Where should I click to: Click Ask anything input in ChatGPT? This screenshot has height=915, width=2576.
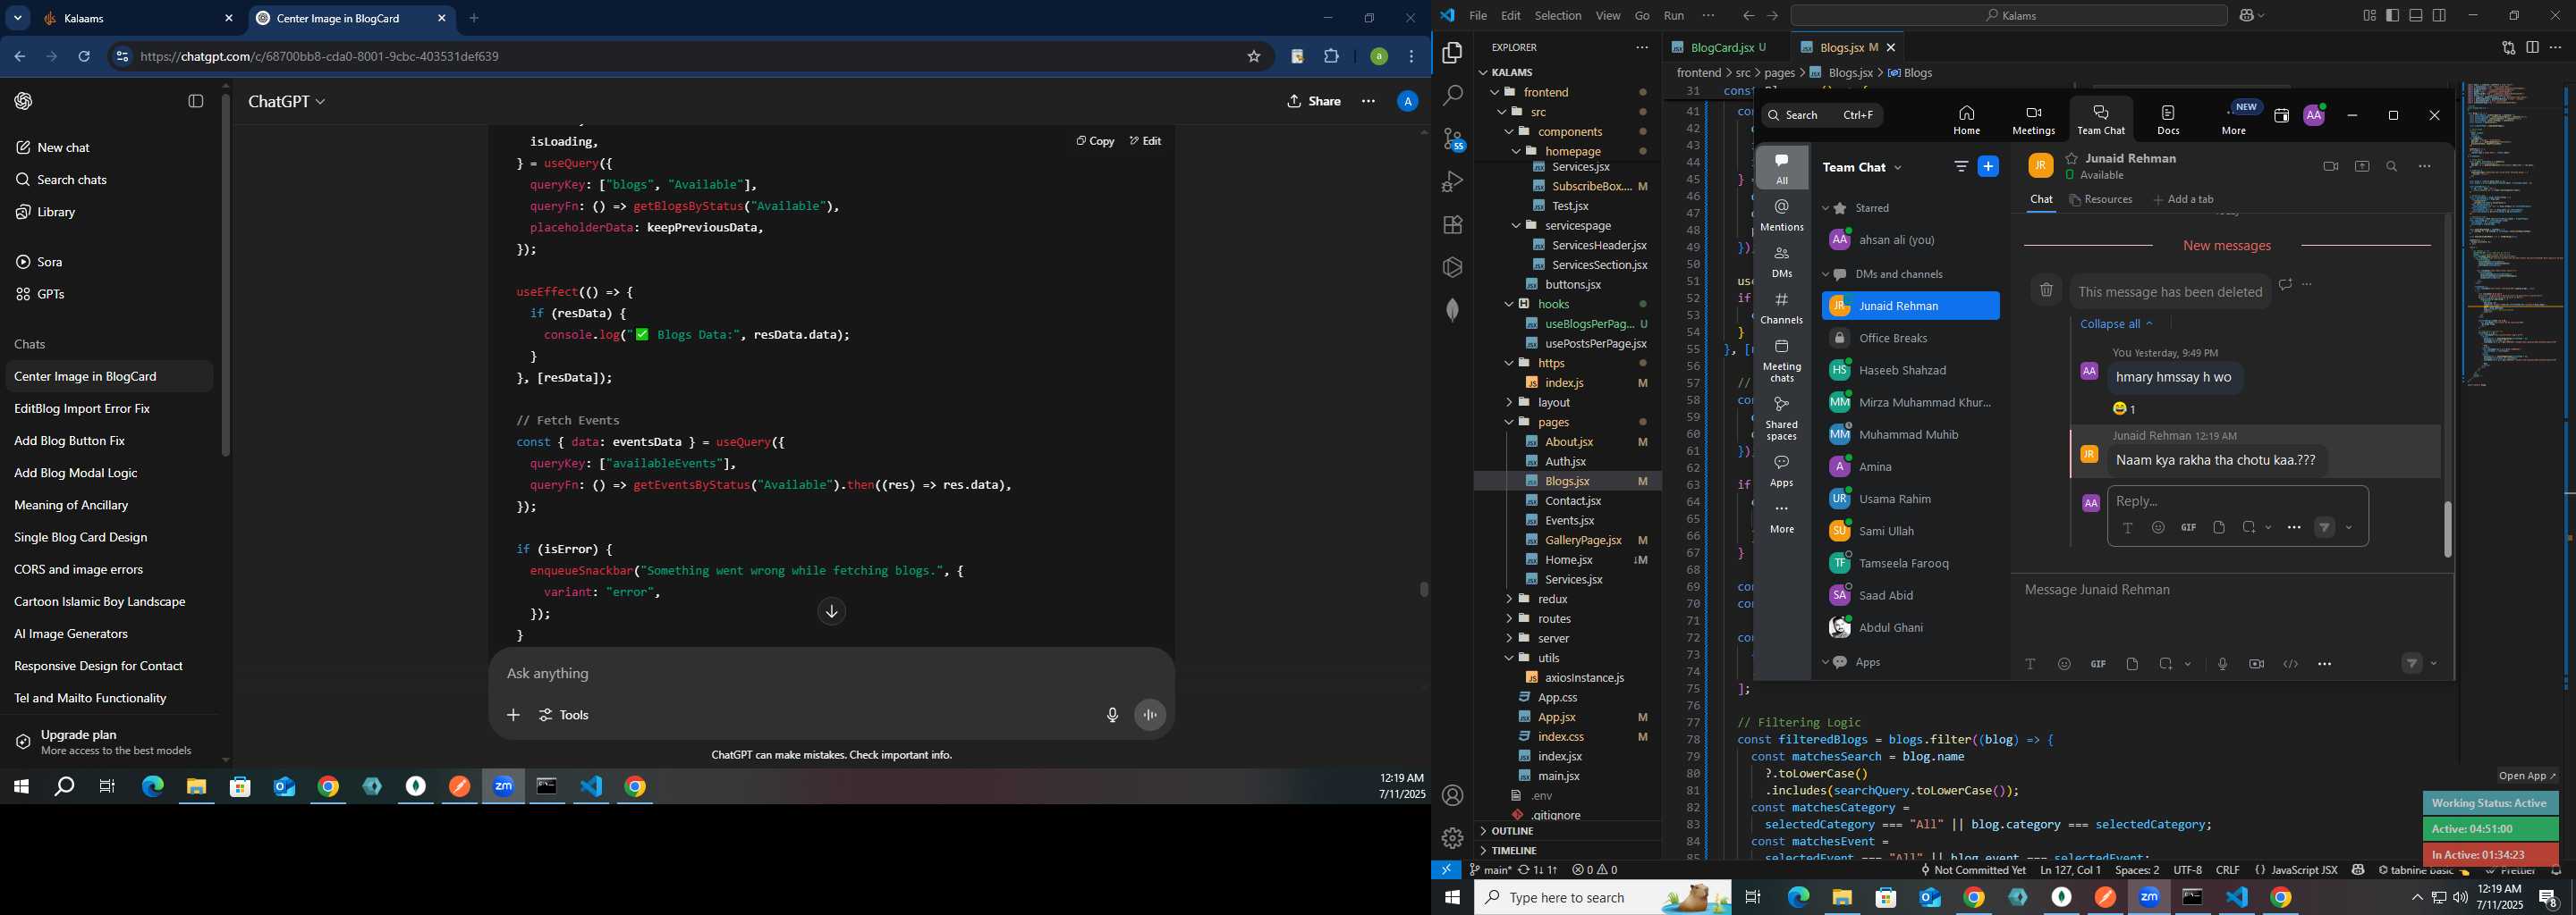click(x=830, y=675)
